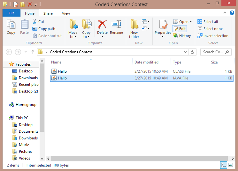Image resolution: width=238 pixels, height=171 pixels.
Task: Open the Customize Quick Access Toolbar dropdown
Action: point(35,5)
